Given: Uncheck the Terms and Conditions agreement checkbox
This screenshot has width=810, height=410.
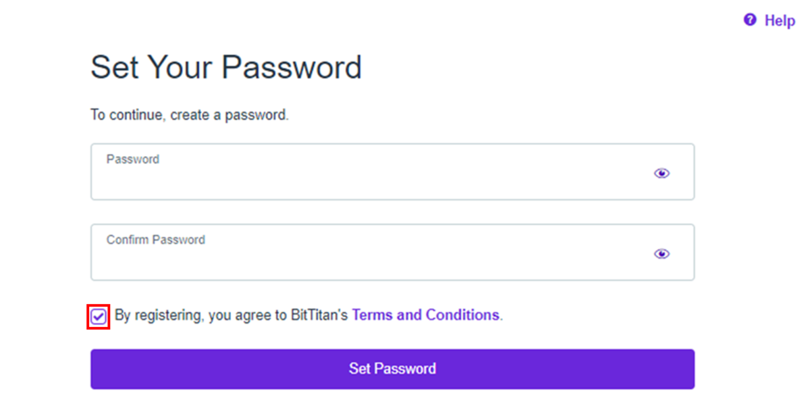Looking at the screenshot, I should tap(99, 316).
